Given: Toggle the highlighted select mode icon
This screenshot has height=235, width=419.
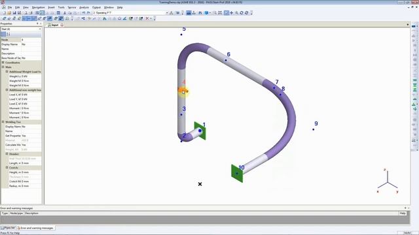Looking at the screenshot, I should pos(227,13).
